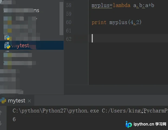Click line number 62 in the gutter
The height and width of the screenshot is (130, 168).
(x=69, y=39)
